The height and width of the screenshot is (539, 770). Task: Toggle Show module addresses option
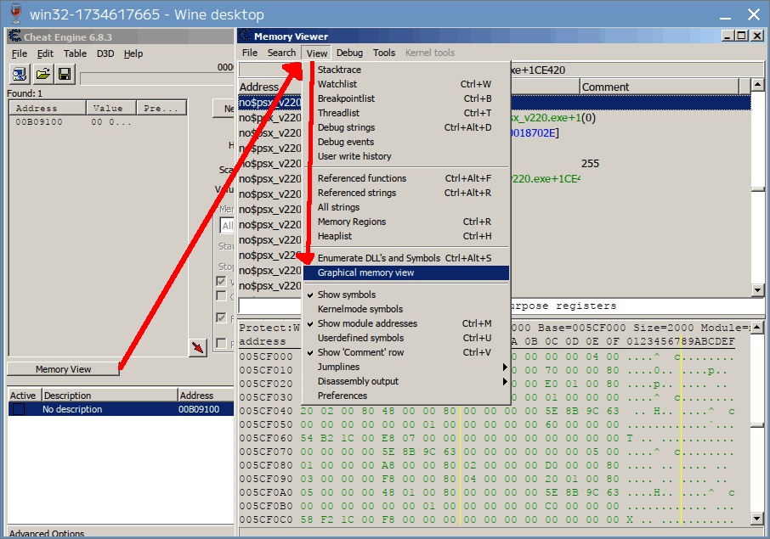tap(405, 323)
